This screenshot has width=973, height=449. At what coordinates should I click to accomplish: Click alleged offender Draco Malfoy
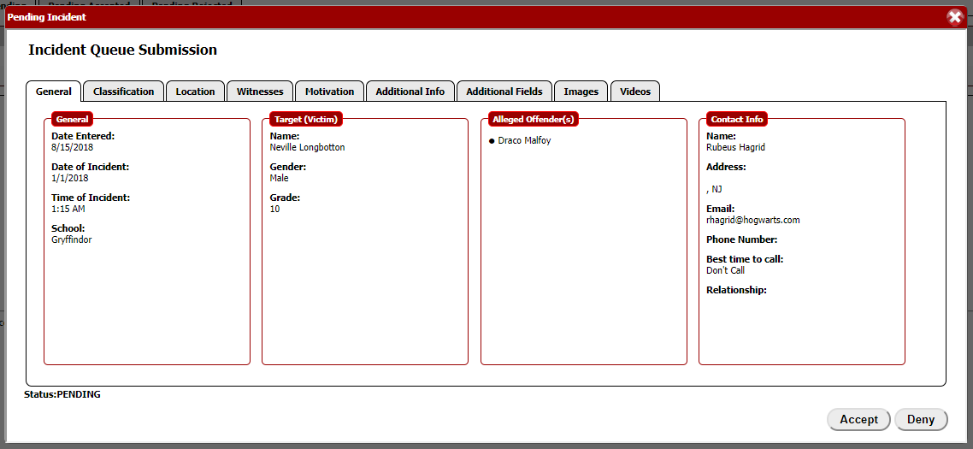point(524,140)
